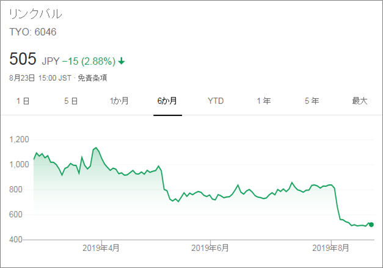Click the 1,200 y-axis label
The width and height of the screenshot is (383, 268).
[19, 140]
